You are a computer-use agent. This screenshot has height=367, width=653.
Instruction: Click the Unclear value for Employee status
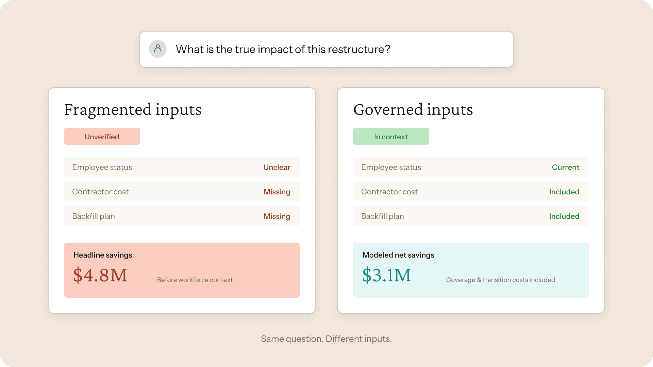click(277, 167)
